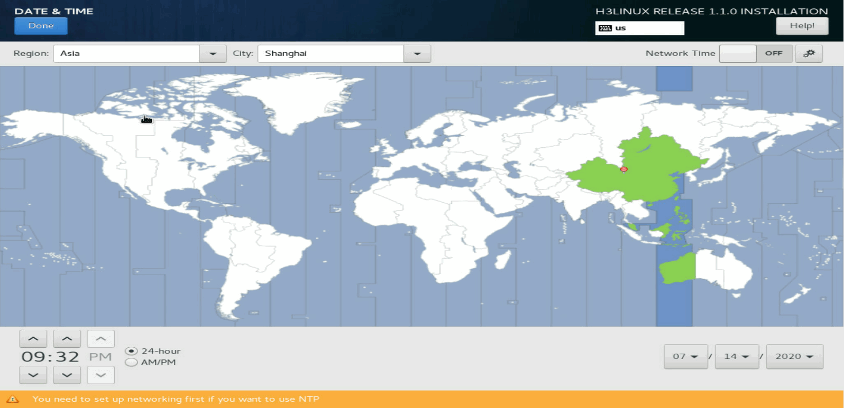Click down arrow below PM label

100,375
